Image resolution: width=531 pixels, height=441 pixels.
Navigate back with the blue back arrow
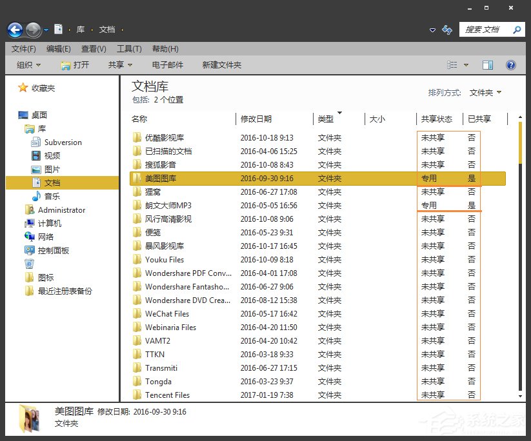[14, 29]
